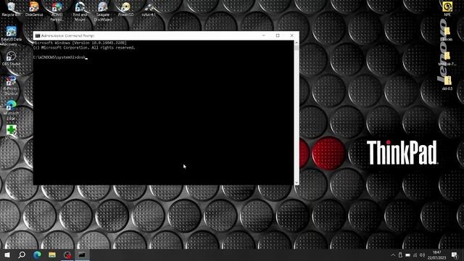Select the dd-0.5 folder on the desktop

point(447,83)
